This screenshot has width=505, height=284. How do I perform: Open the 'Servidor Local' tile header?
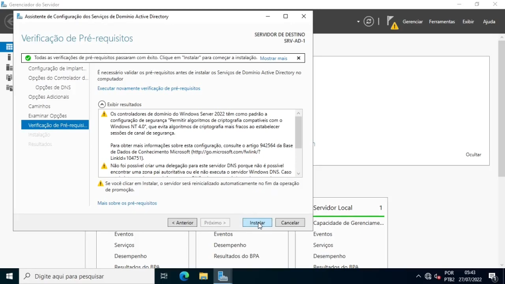click(349, 208)
